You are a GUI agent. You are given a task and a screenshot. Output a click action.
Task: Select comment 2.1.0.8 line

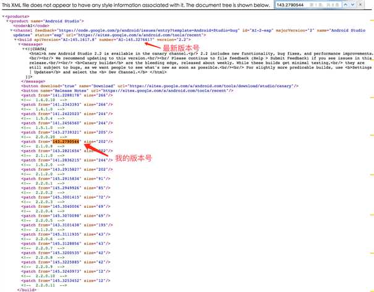[43, 147]
